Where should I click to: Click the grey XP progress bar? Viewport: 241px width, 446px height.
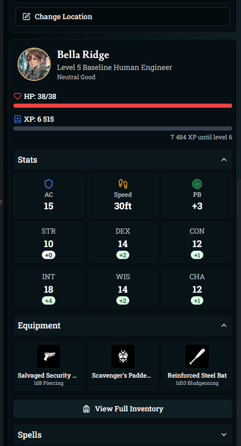click(x=123, y=128)
